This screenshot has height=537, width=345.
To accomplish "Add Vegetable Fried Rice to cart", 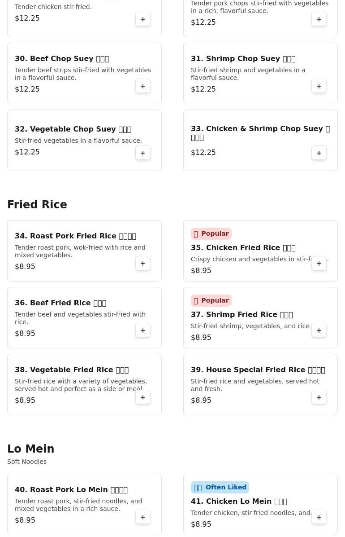I will click(143, 397).
